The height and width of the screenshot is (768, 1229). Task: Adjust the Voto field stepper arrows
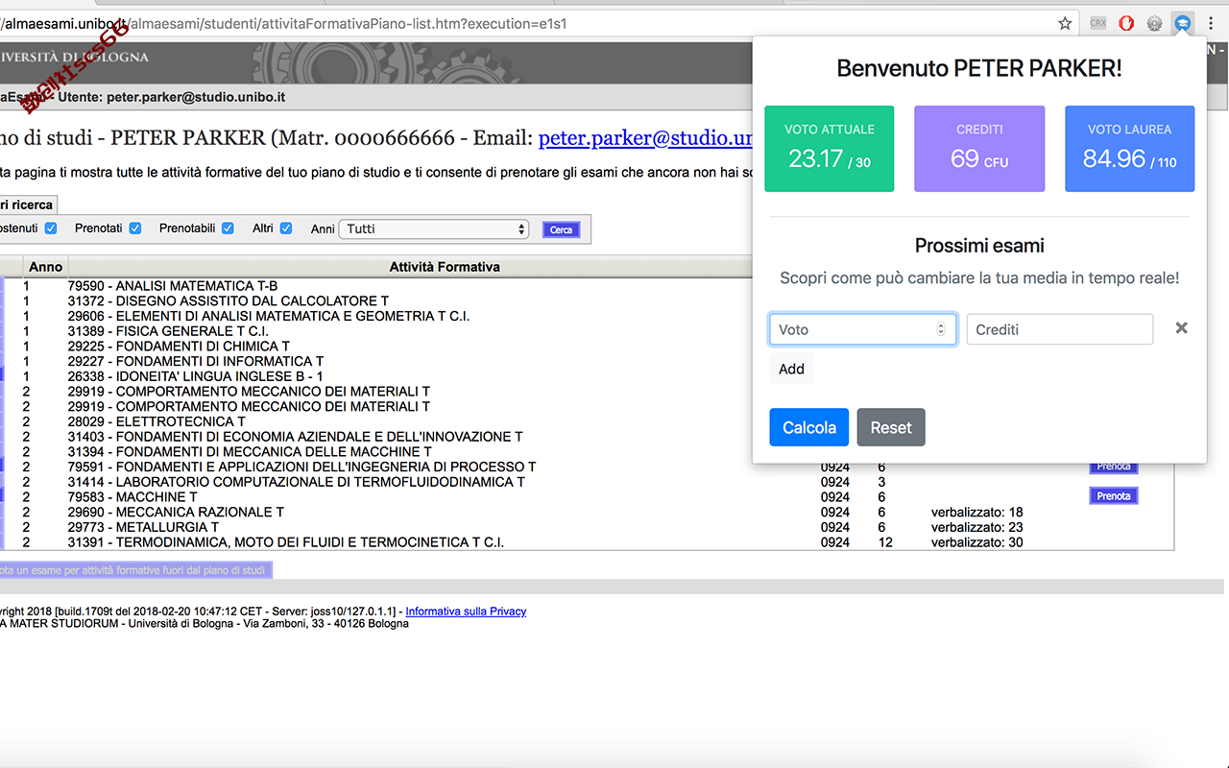[x=941, y=329]
